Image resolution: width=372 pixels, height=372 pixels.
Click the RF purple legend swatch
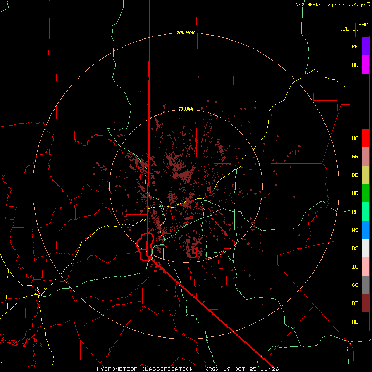[x=365, y=46]
